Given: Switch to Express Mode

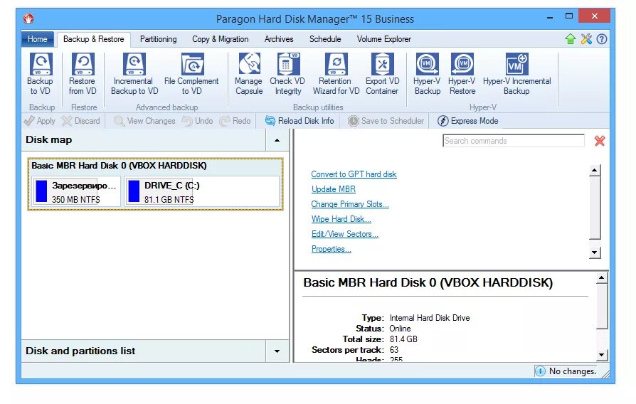Looking at the screenshot, I should point(467,121).
